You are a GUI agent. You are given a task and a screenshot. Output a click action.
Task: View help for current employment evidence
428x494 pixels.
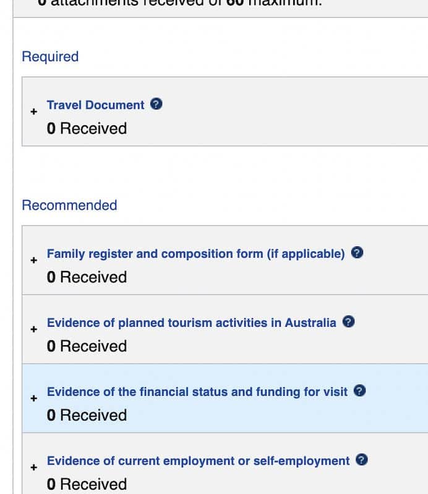tap(362, 460)
